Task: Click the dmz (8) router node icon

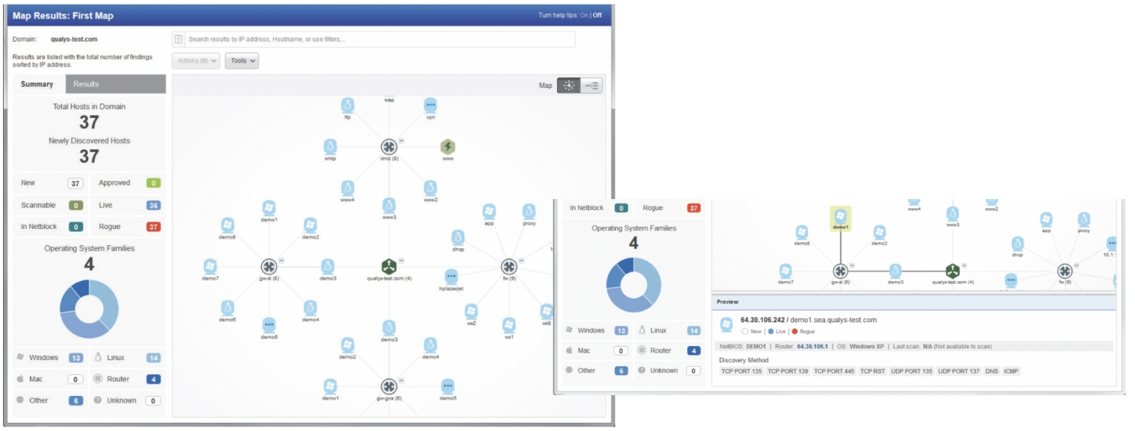Action: 388,147
